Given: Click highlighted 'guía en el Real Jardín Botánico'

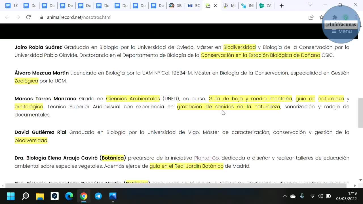Looking at the screenshot, I should [187, 166].
